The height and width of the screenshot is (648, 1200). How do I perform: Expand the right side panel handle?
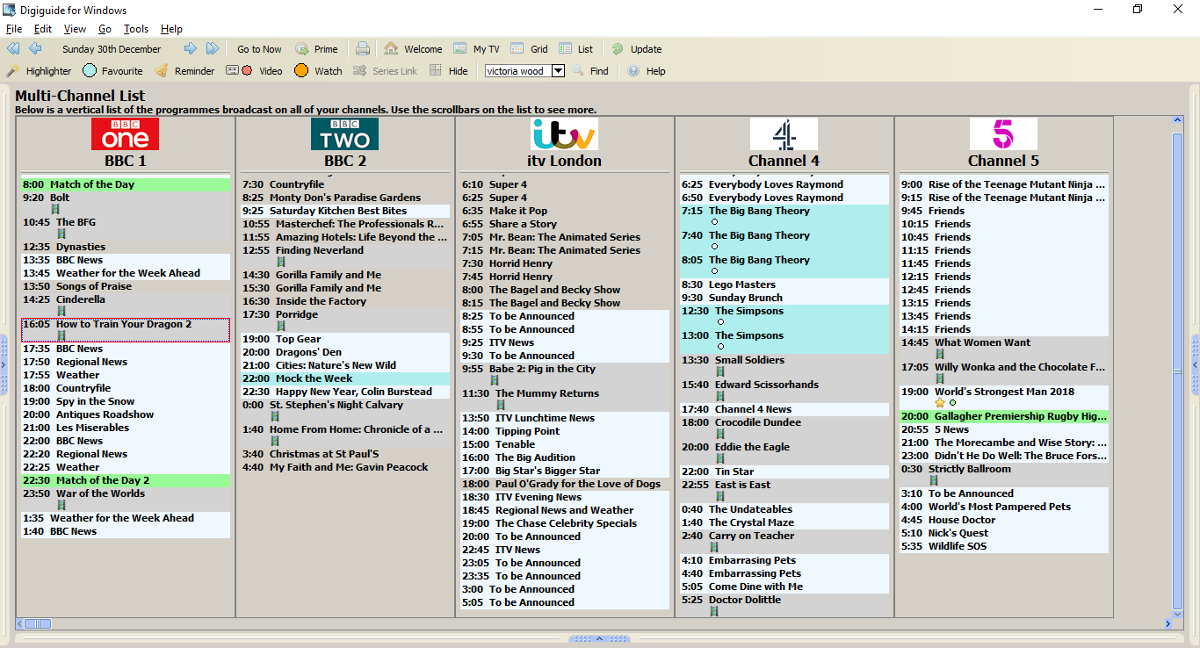(1195, 364)
